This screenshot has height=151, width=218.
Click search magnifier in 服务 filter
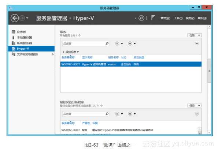(107, 44)
